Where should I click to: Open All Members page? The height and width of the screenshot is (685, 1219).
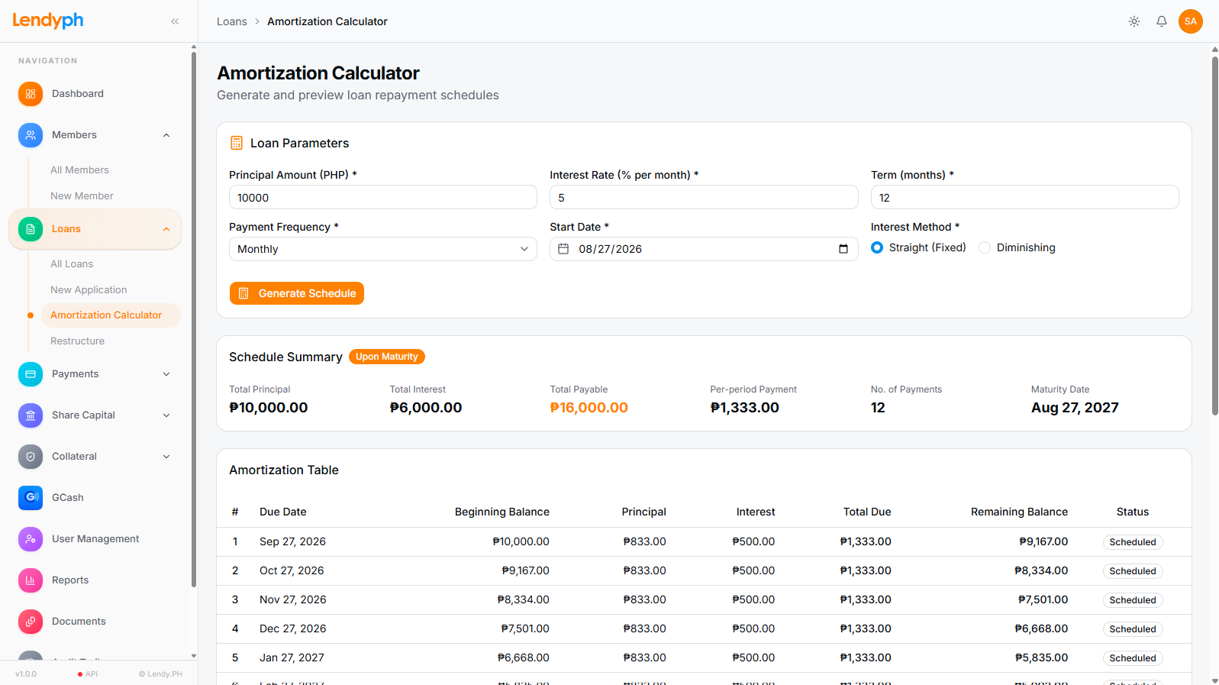pos(79,170)
